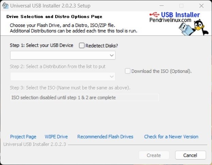Click the Step 3: Select the ISO label
The width and height of the screenshot is (212, 165).
pyautogui.click(x=70, y=88)
